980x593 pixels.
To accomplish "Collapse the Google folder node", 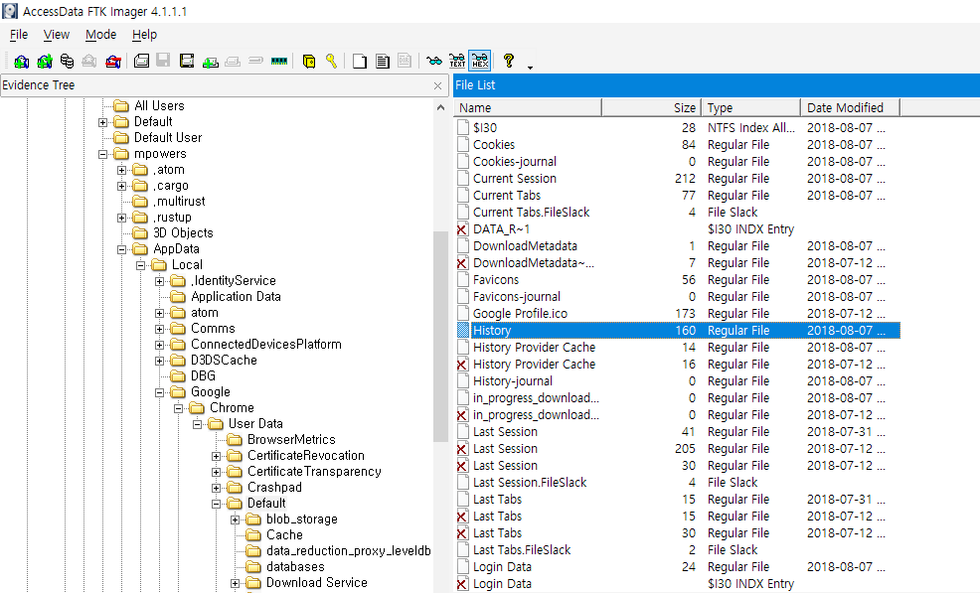I will [x=160, y=392].
